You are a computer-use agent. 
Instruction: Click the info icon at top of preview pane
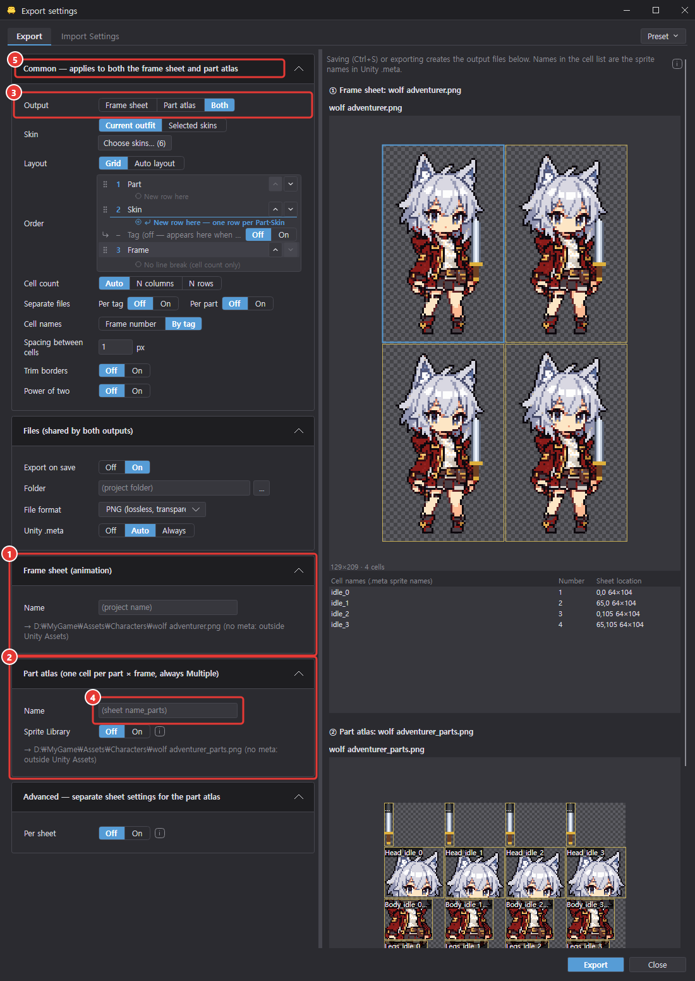(x=677, y=64)
